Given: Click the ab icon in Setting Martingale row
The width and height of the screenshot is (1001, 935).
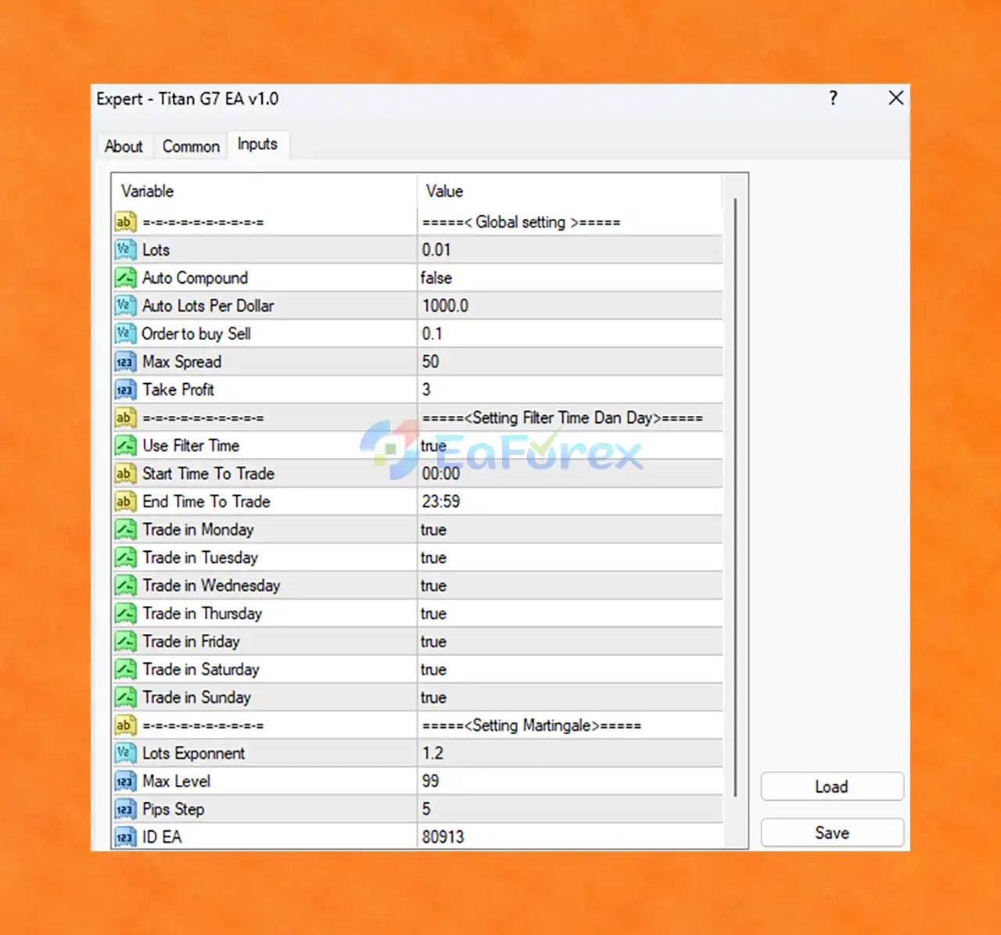Looking at the screenshot, I should coord(125,725).
